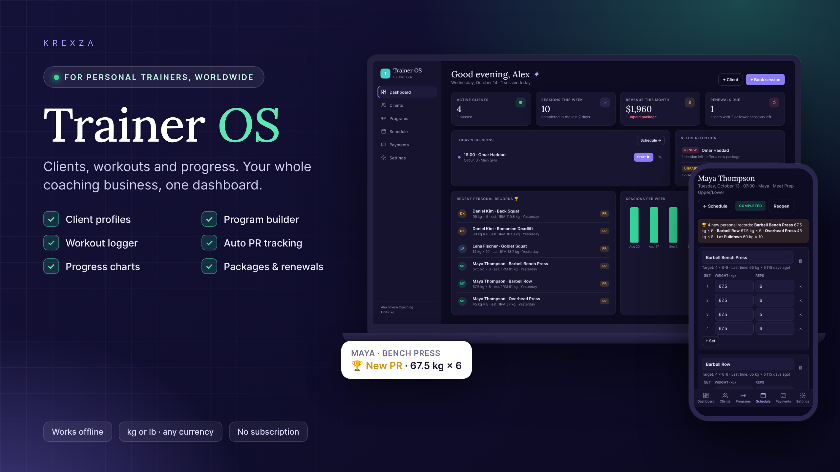Select Maya Thompson Barbell Row record
Image resolution: width=840 pixels, height=472 pixels.
533,284
